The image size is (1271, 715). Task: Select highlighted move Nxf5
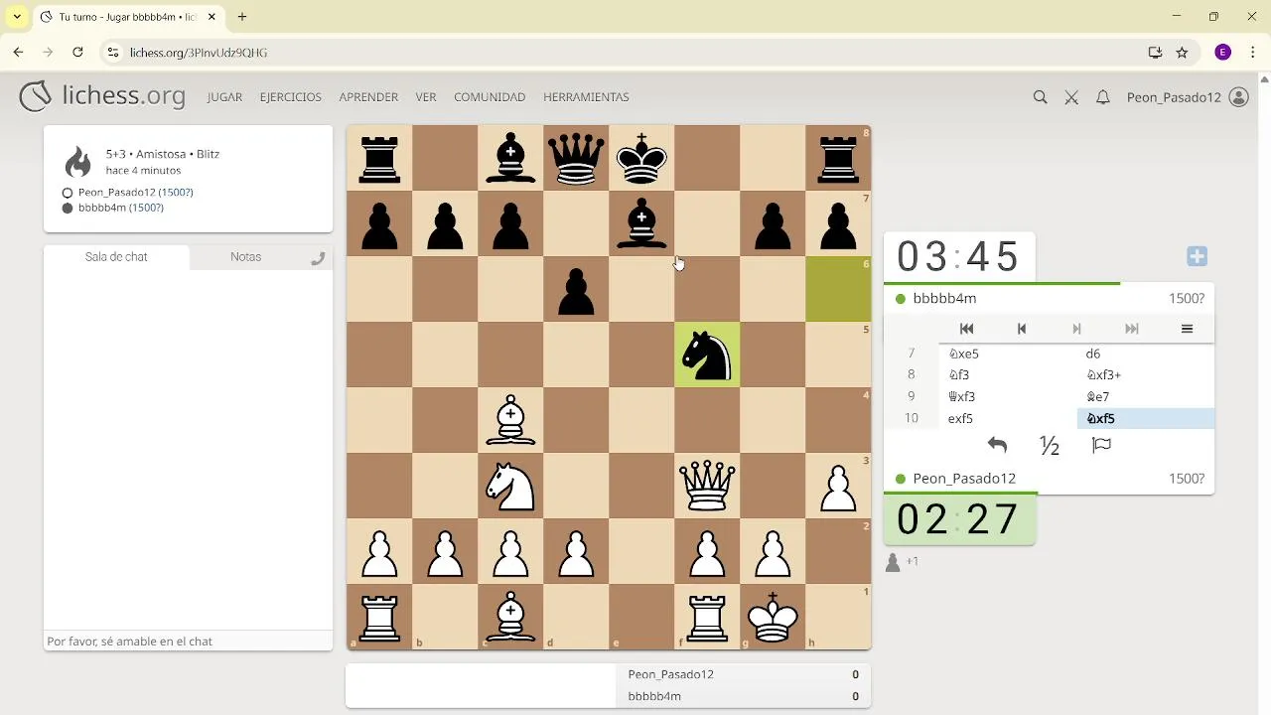coord(1145,419)
